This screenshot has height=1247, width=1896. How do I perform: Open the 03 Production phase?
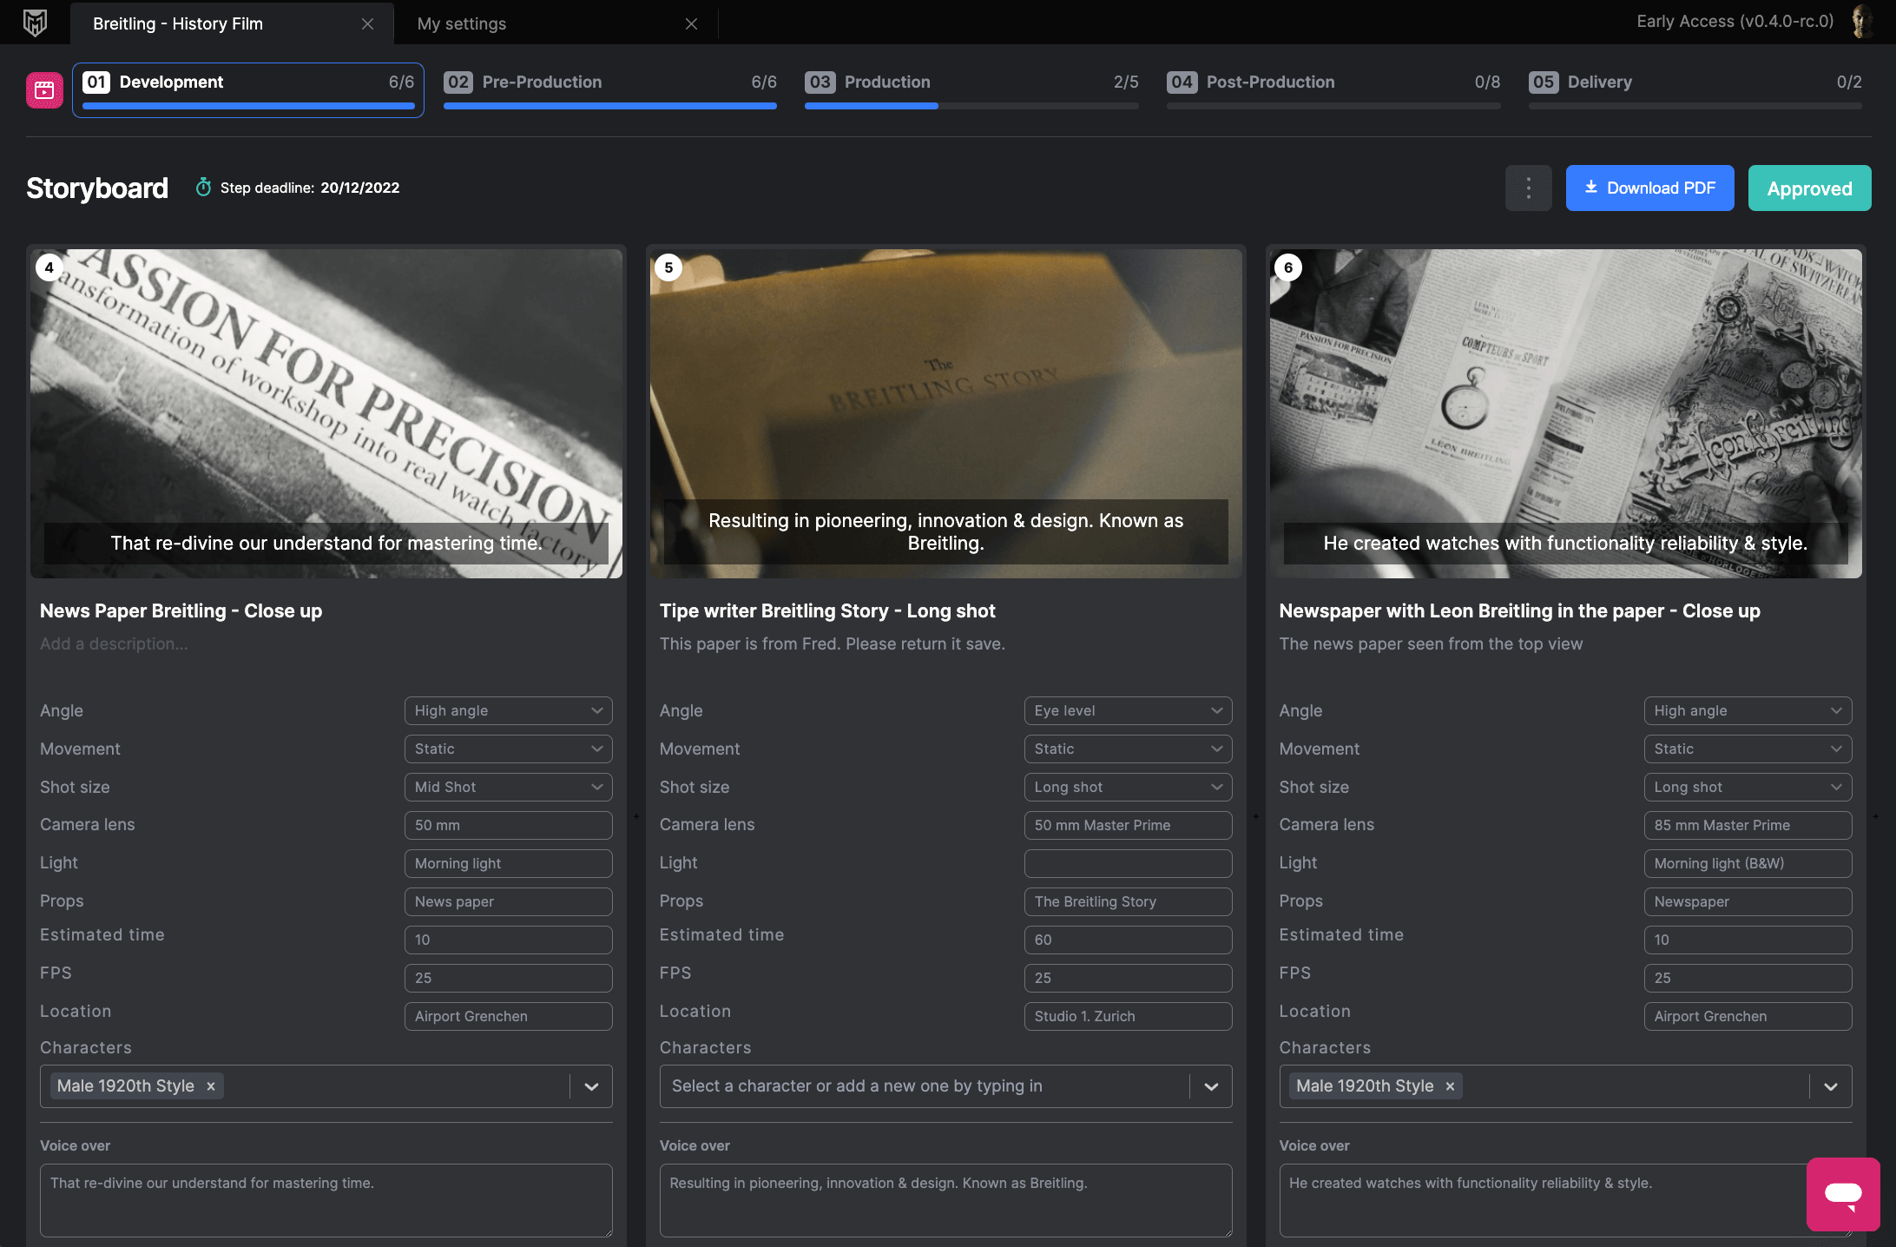[x=971, y=89]
